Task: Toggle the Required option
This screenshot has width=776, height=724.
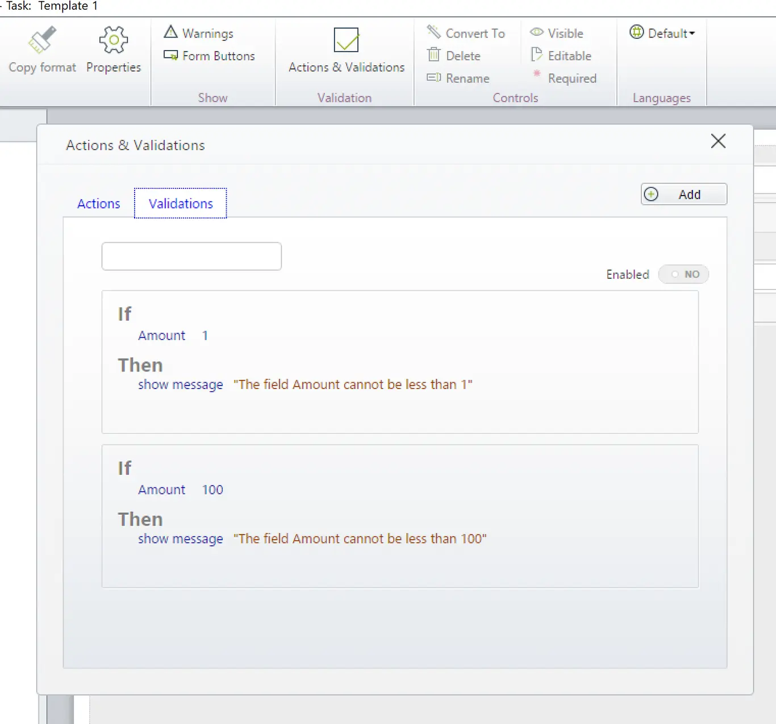Action: click(x=564, y=78)
